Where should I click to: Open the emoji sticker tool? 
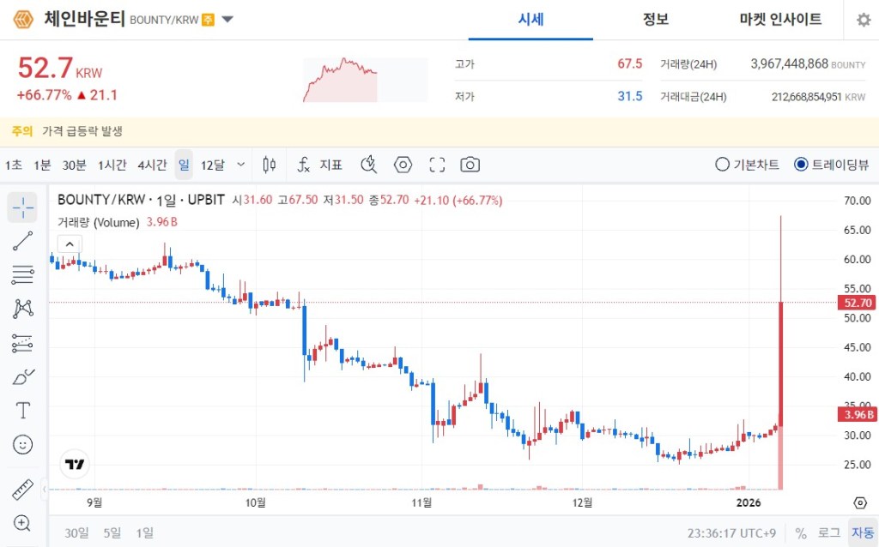pyautogui.click(x=21, y=444)
